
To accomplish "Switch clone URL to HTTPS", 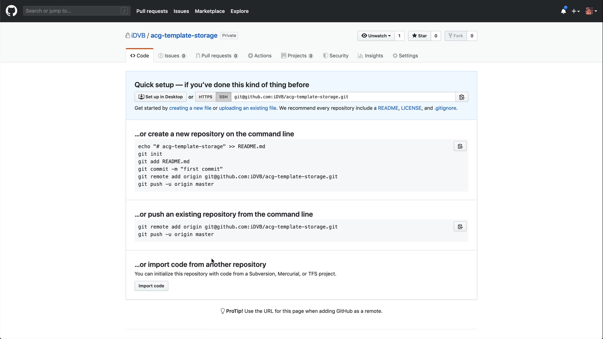I will pyautogui.click(x=205, y=97).
